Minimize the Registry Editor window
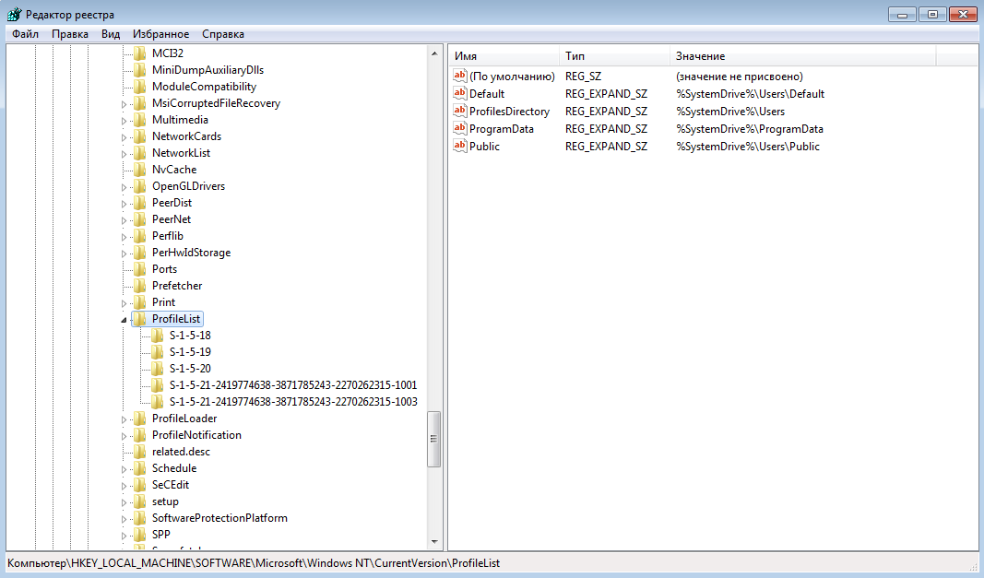Image resolution: width=984 pixels, height=578 pixels. click(903, 15)
